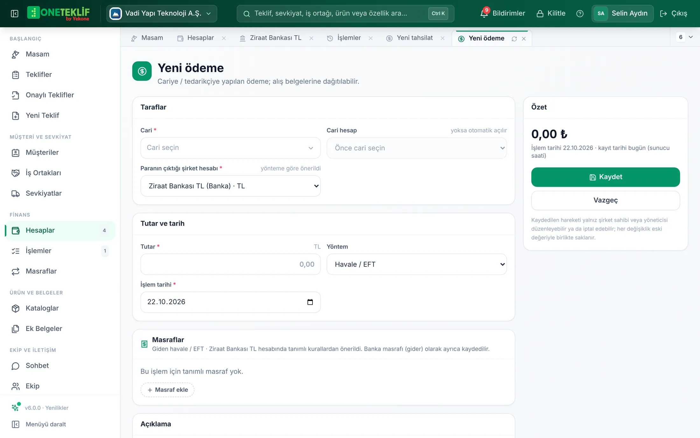This screenshot has height=438, width=700.
Task: Expand the Cari seçin dropdown
Action: coord(230,148)
